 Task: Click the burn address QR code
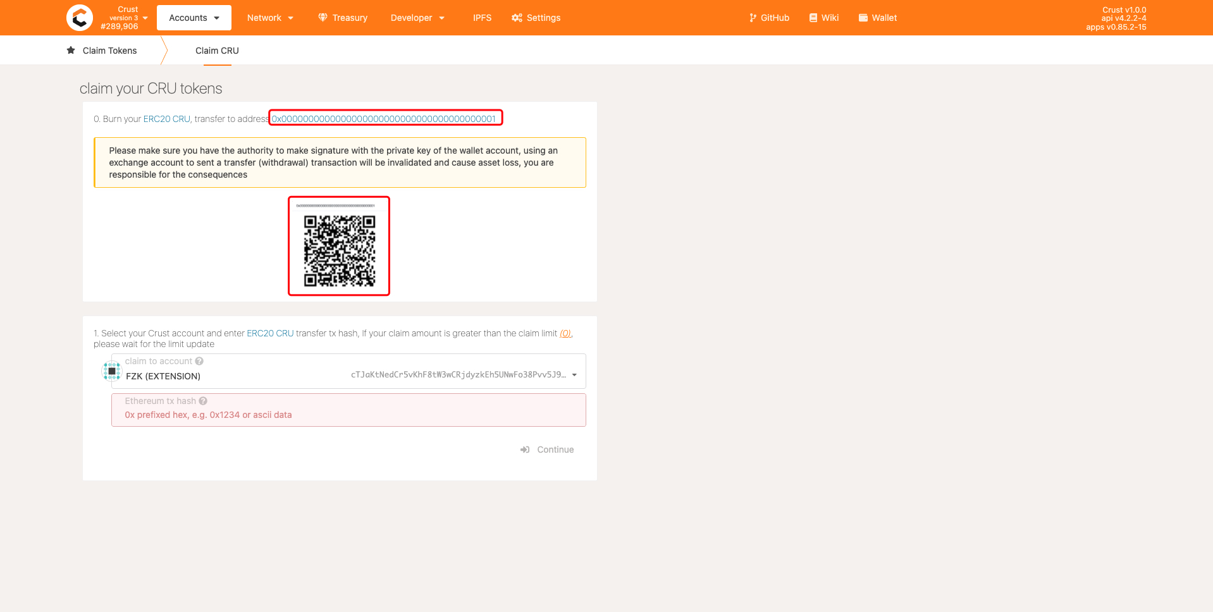tap(340, 250)
